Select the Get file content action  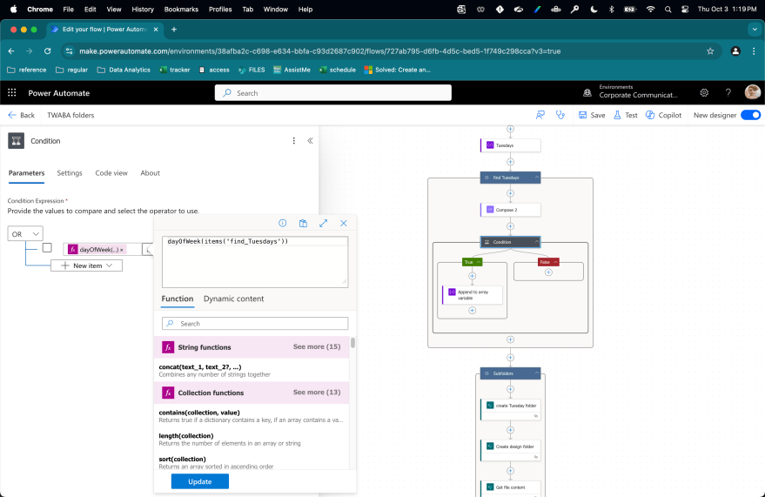coord(510,488)
